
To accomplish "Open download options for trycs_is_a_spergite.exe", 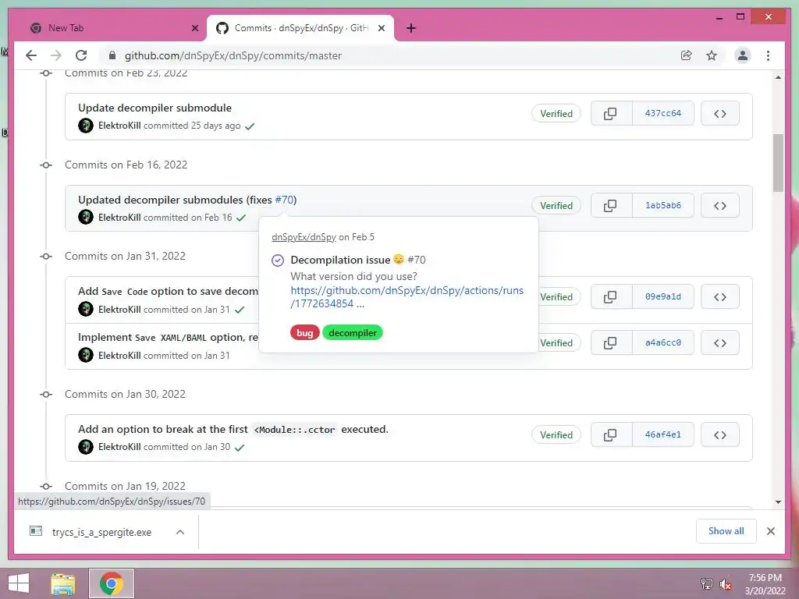I will [x=180, y=532].
